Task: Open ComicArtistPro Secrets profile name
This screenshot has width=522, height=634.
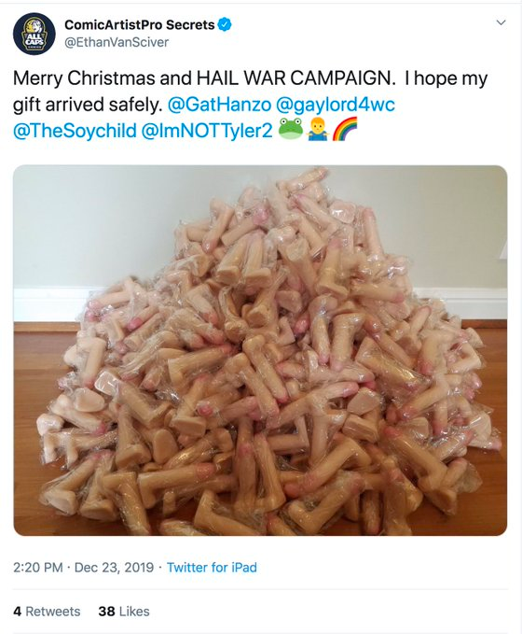Action: click(139, 24)
